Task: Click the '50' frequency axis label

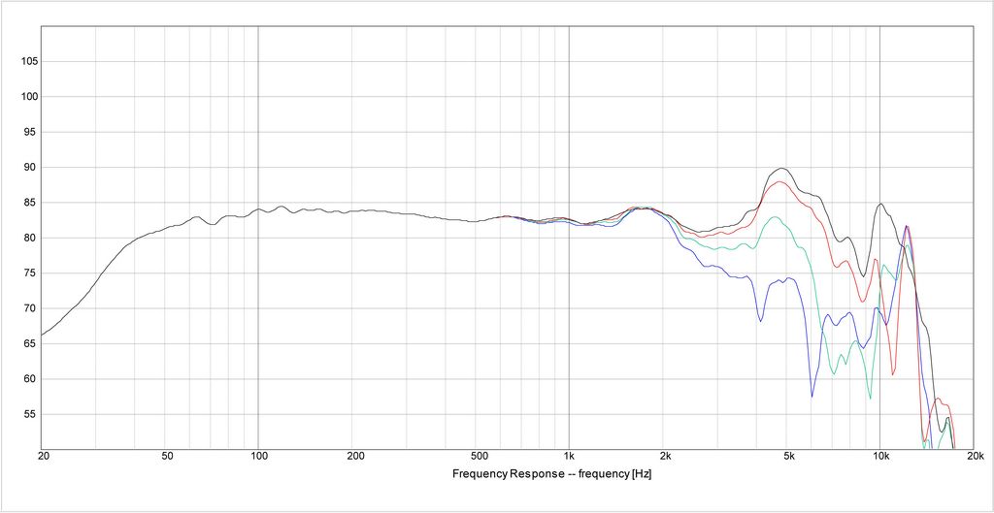Action: click(167, 456)
